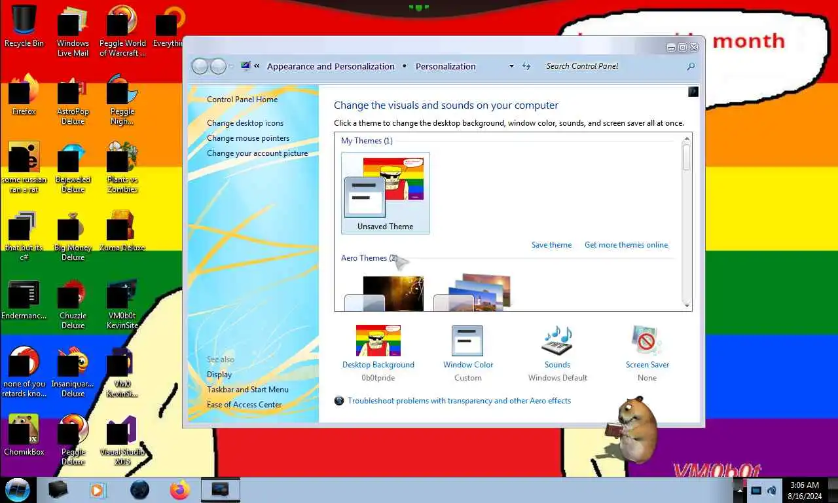Click Change mouse pointers link
This screenshot has height=503, width=838.
248,138
